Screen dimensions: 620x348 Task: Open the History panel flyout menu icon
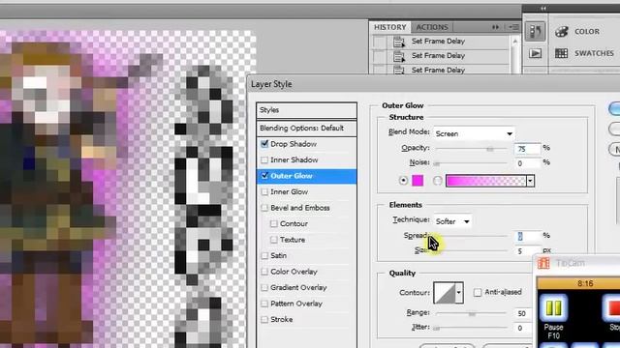pos(513,27)
